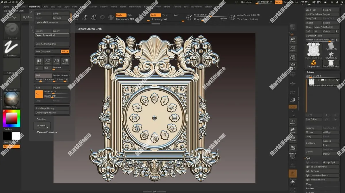Select the SimpleBrush icon in the Tool palette
345x193 pixels.
313,63
